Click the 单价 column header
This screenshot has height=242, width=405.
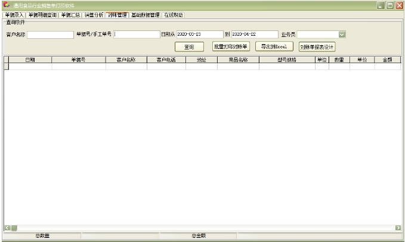point(362,60)
